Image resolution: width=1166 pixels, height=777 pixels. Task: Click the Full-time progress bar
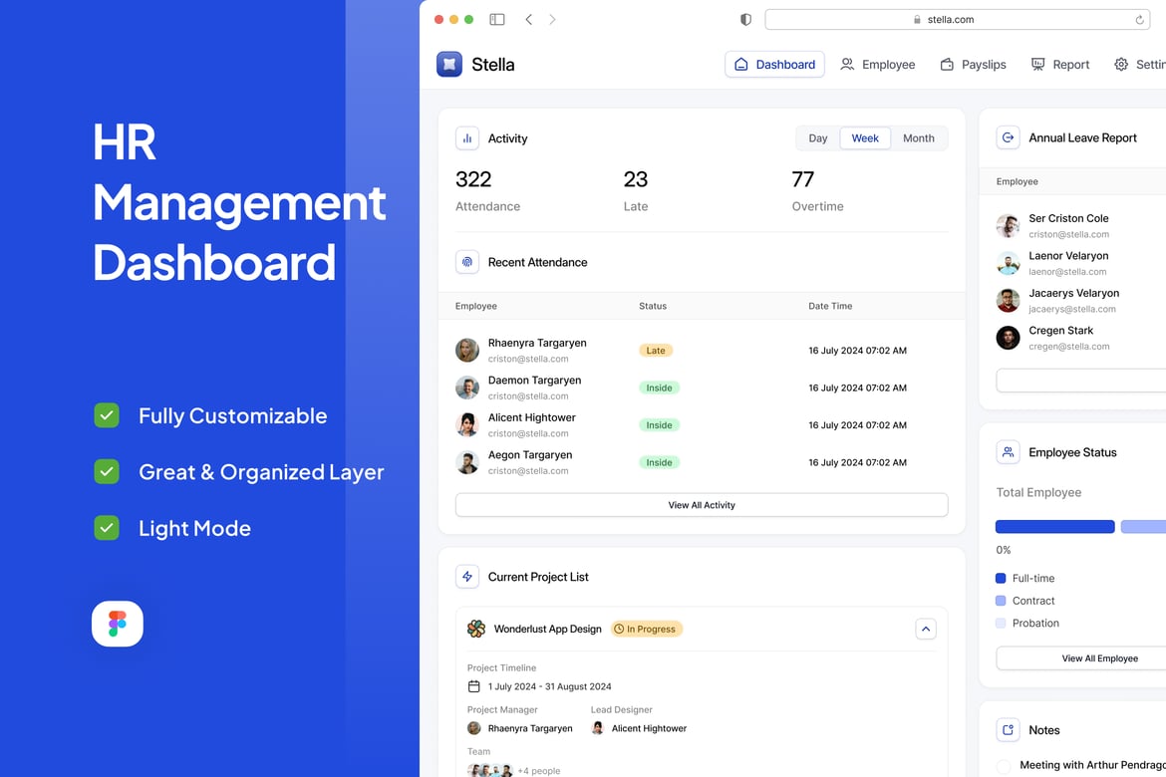tap(1054, 526)
